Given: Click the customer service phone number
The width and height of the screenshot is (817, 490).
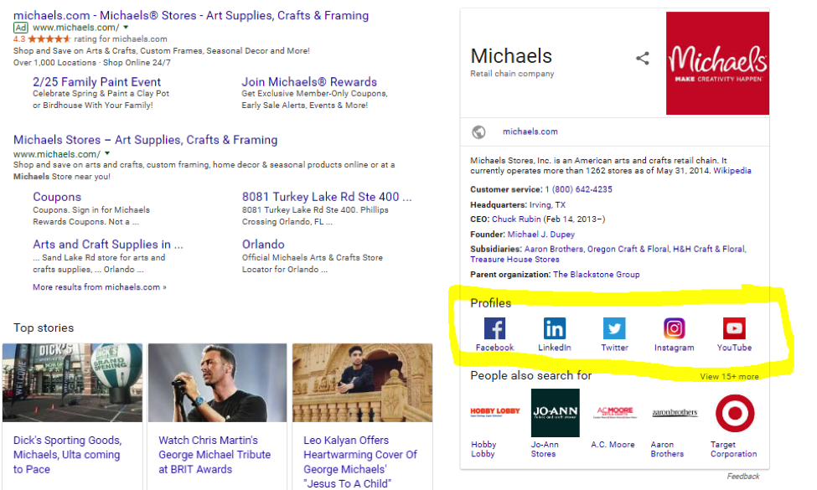Looking at the screenshot, I should (x=578, y=189).
